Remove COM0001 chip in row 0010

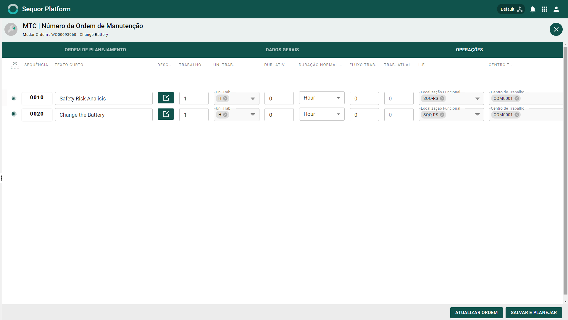click(517, 98)
